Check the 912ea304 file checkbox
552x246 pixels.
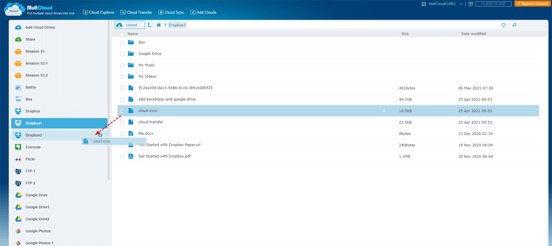(x=122, y=88)
